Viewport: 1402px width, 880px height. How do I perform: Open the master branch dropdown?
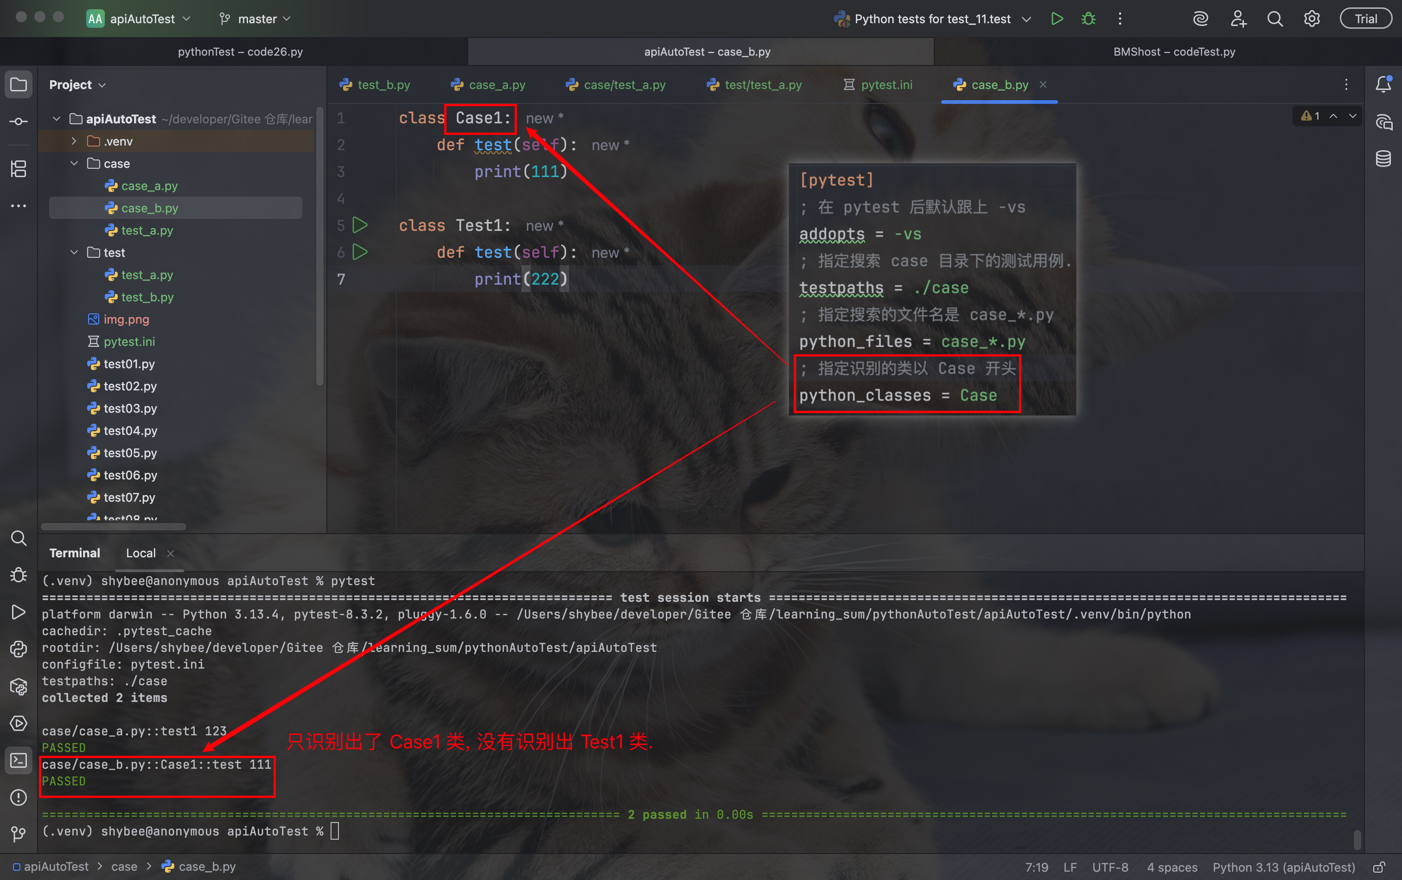[255, 19]
